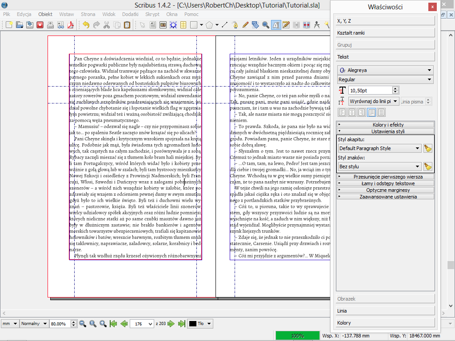Open the Default Paragraph Style dropdown
455x341 pixels.
click(x=379, y=148)
